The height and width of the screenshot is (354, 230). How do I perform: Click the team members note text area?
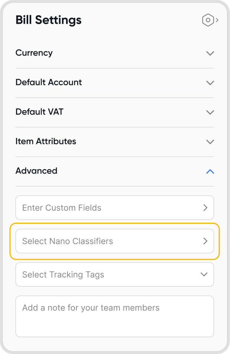pyautogui.click(x=115, y=316)
